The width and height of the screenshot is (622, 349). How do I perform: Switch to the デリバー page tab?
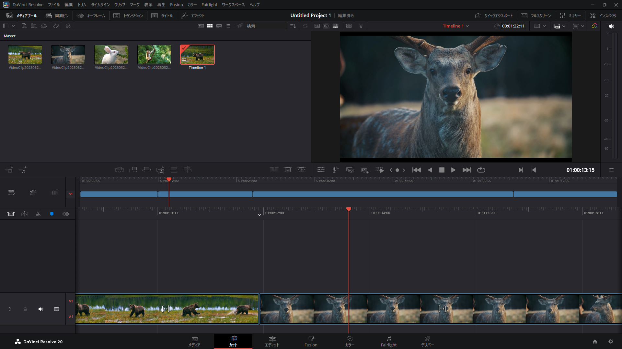pyautogui.click(x=428, y=341)
